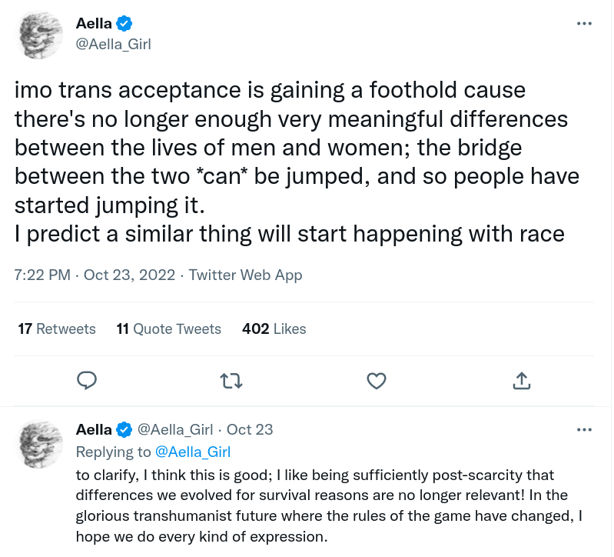Viewport: 614px width, 557px height.
Task: Click the Oct 23 date on reply
Action: (250, 429)
